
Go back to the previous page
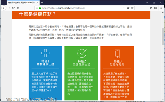click(x=4, y=8)
